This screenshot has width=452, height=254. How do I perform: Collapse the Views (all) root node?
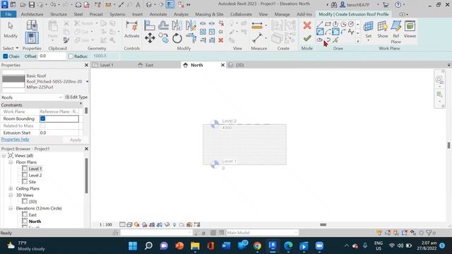point(4,155)
